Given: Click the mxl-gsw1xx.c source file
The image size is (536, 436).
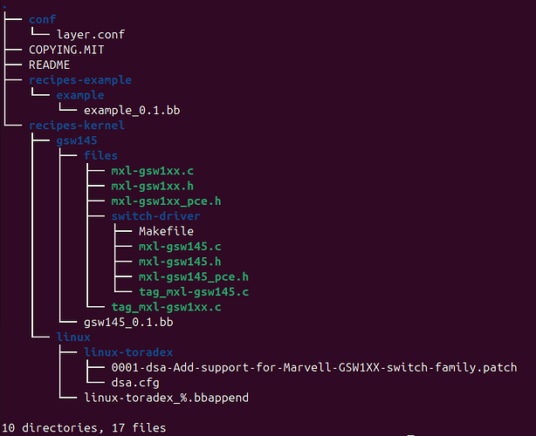Looking at the screenshot, I should pyautogui.click(x=154, y=171).
